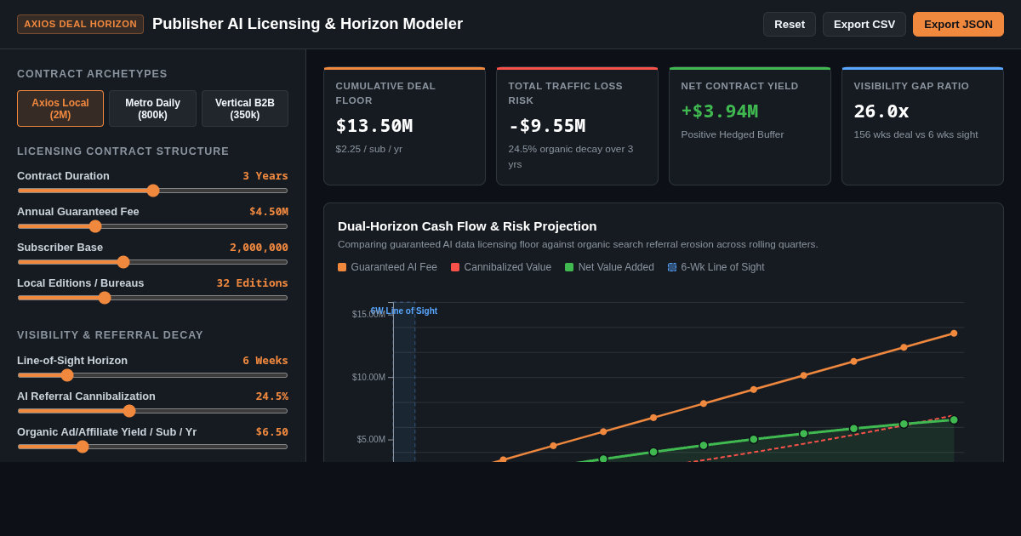
Task: Toggle Net Value Added legend swatch
Action: [x=569, y=267]
